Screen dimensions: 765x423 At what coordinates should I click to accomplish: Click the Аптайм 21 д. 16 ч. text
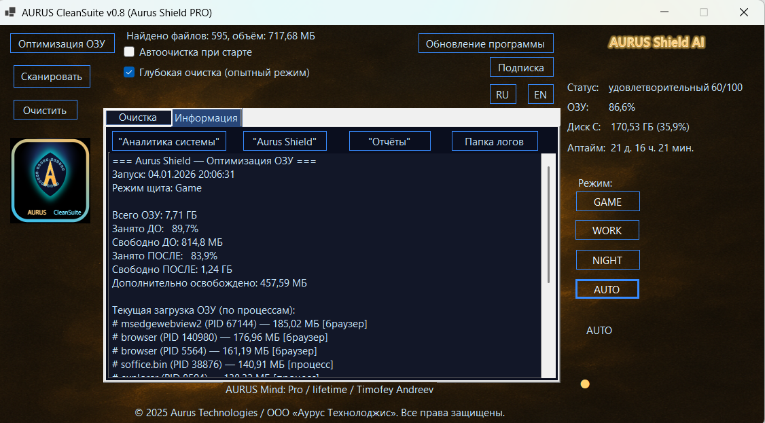point(630,147)
